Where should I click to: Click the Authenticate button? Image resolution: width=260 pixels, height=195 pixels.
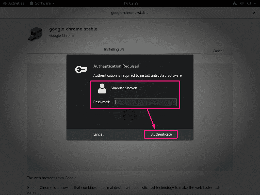tap(161, 134)
